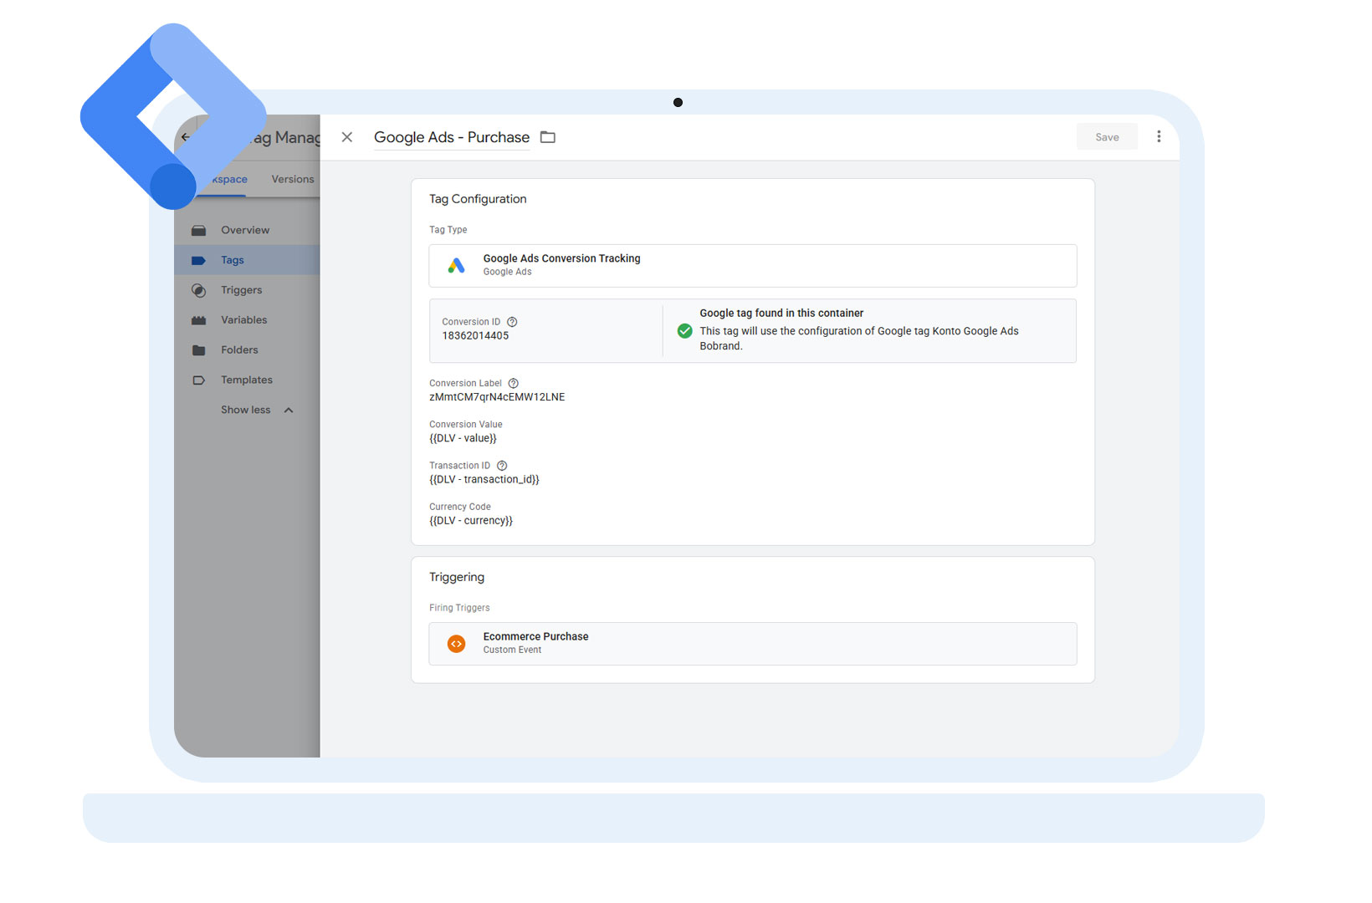The image size is (1372, 903).
Task: Click help icon next to Transaction ID
Action: pyautogui.click(x=502, y=466)
